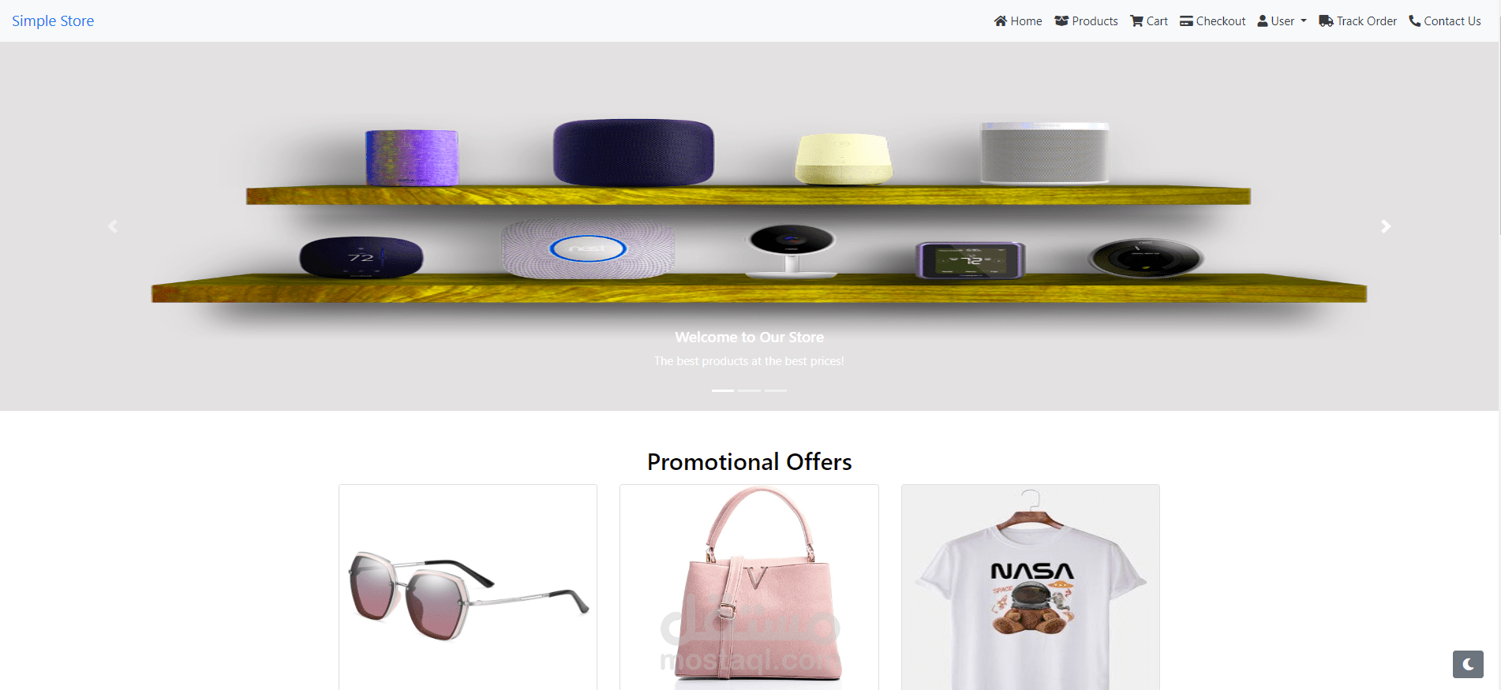
Task: Select the first carousel indicator
Action: click(723, 390)
